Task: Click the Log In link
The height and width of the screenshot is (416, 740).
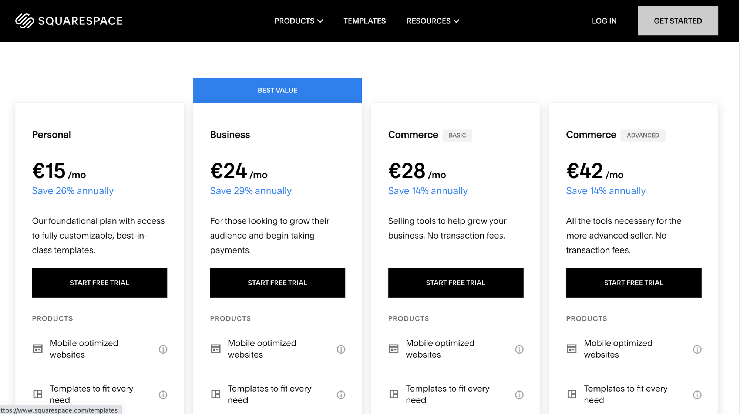Action: click(x=604, y=21)
